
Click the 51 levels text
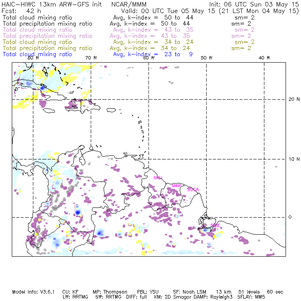pos(249,292)
